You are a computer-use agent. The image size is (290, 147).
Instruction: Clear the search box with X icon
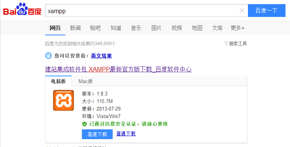[242, 11]
